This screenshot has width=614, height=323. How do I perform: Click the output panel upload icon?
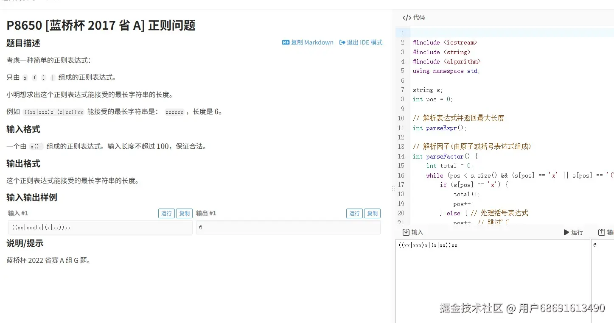tap(601, 232)
